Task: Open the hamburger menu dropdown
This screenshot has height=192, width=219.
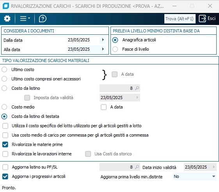Action: pyautogui.click(x=25, y=18)
